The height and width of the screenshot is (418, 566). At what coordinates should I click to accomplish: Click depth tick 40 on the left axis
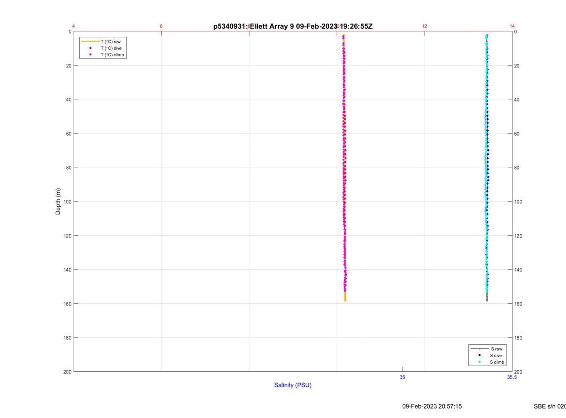[69, 100]
